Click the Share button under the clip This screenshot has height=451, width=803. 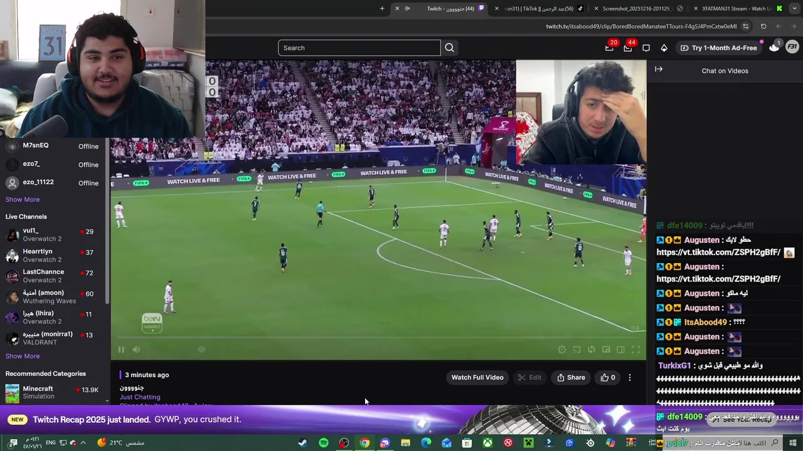coord(571,377)
